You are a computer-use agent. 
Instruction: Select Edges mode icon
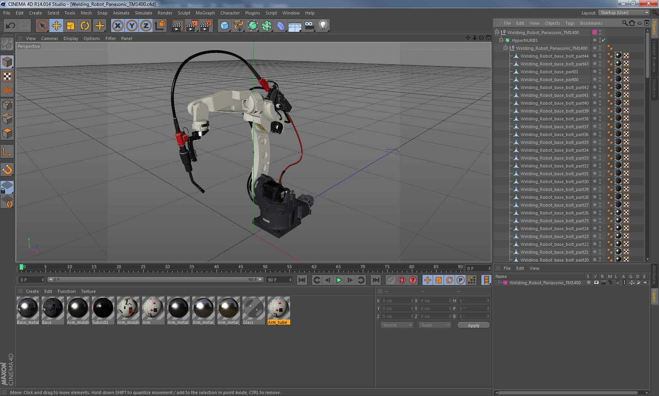click(x=7, y=119)
